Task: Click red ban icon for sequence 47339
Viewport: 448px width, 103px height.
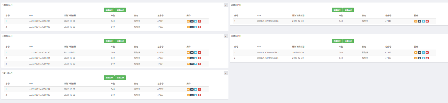Action: point(199,53)
